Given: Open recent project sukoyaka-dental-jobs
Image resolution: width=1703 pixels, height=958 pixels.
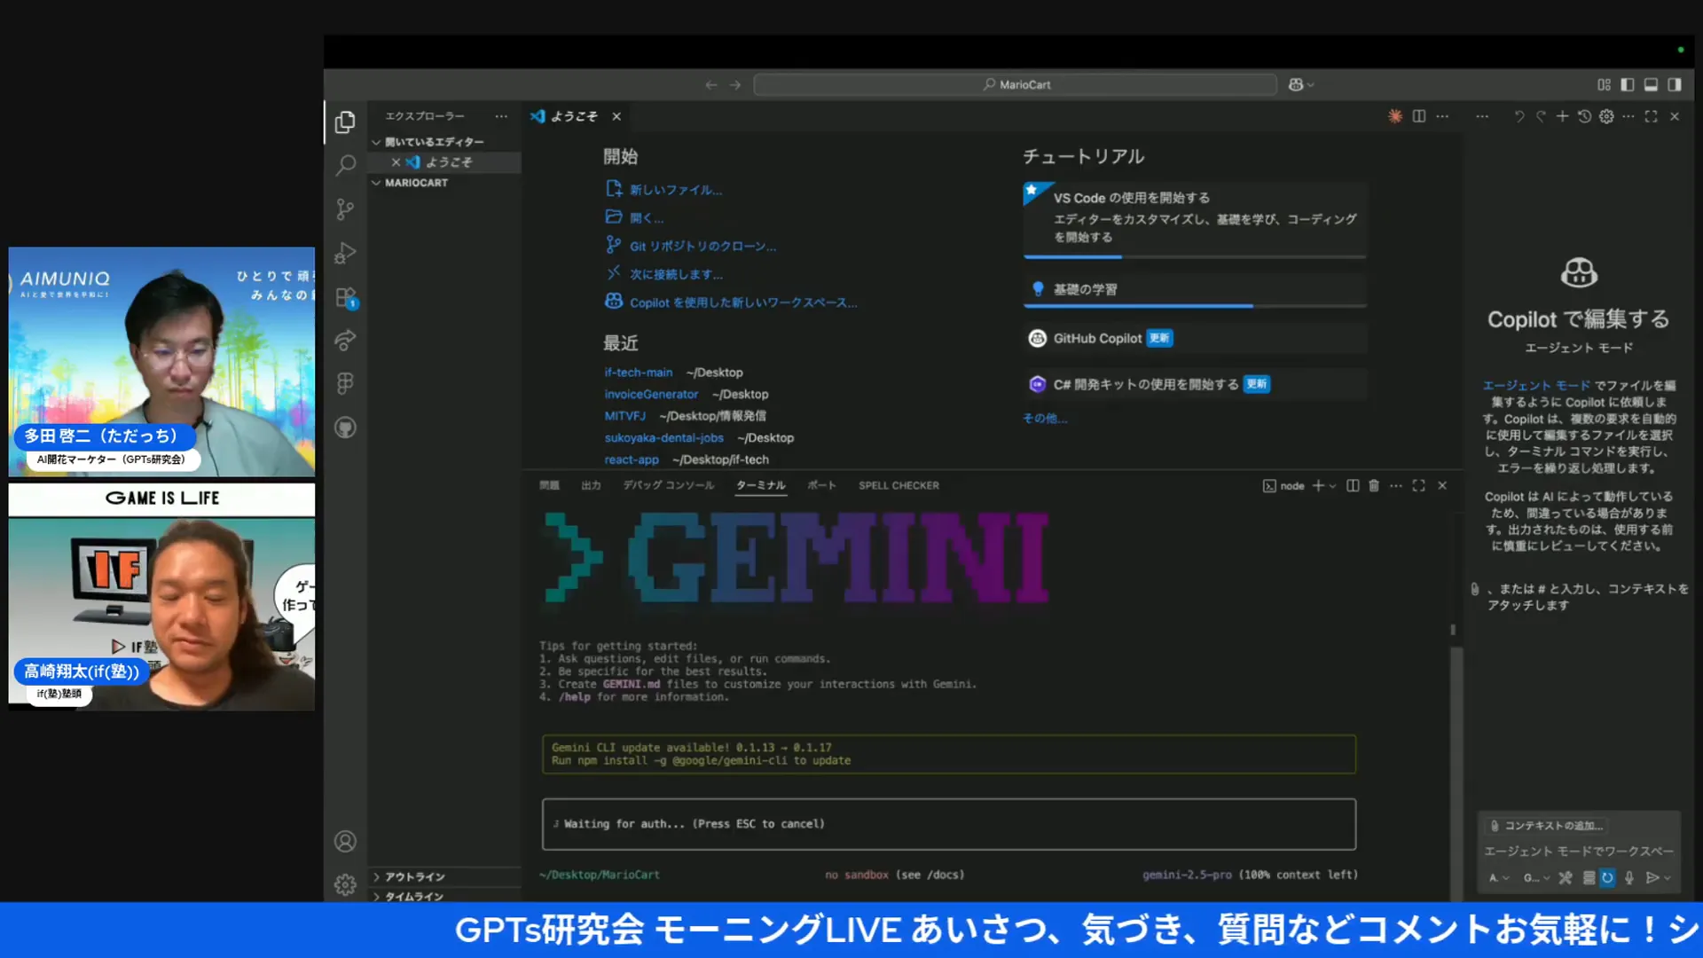Looking at the screenshot, I should click(x=663, y=437).
